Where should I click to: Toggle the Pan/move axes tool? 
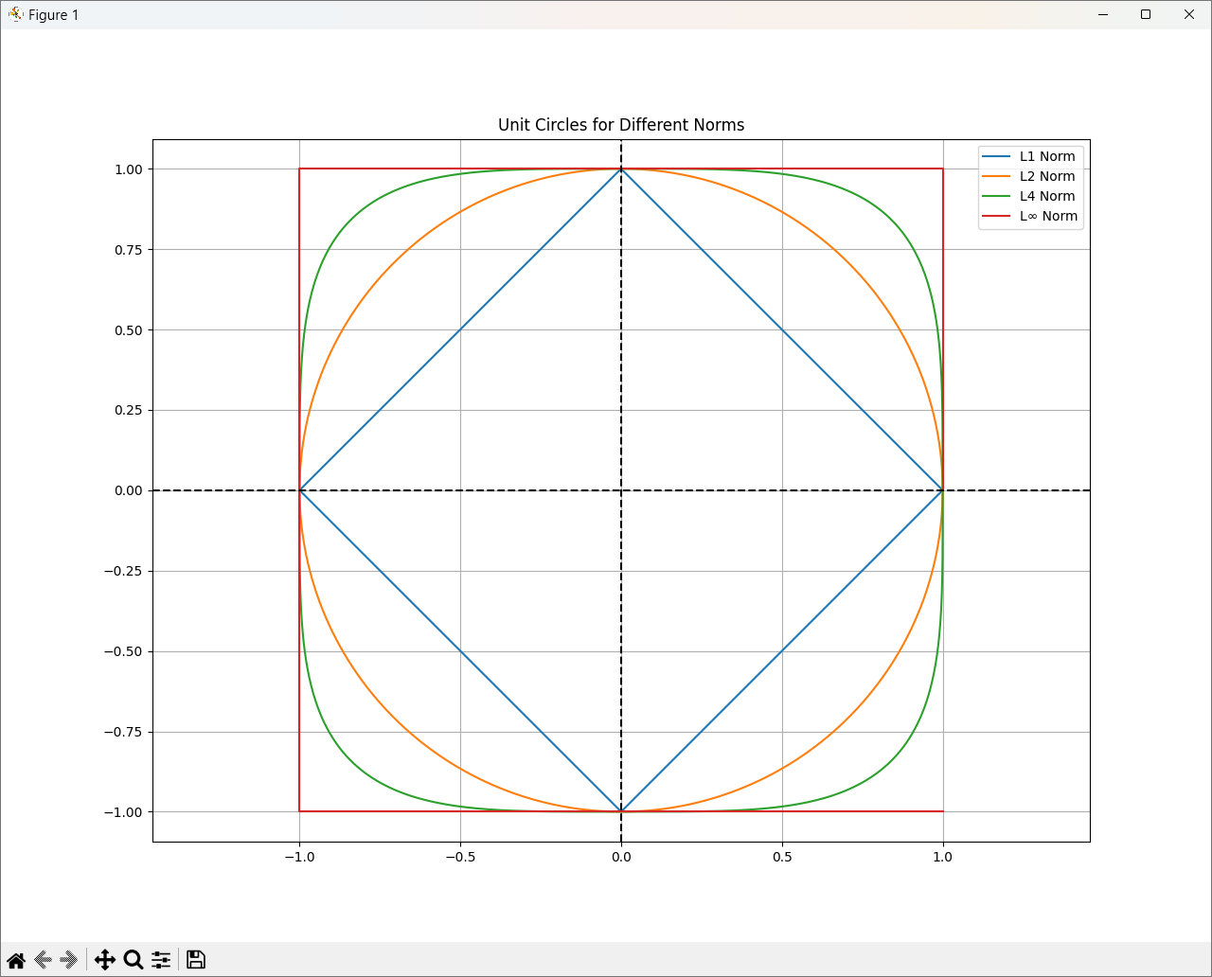105,960
